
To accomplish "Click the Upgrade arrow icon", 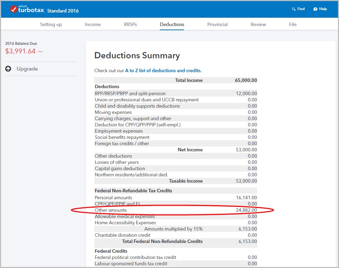I will [x=8, y=69].
